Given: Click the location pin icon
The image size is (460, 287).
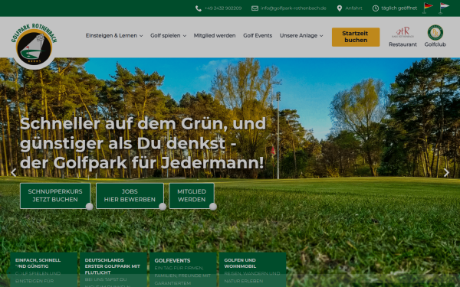Looking at the screenshot, I should [x=340, y=8].
